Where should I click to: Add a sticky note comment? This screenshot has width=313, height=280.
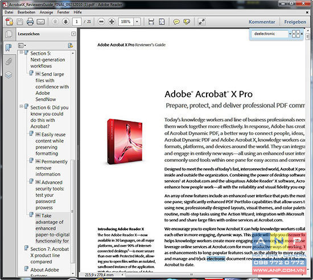click(x=176, y=22)
